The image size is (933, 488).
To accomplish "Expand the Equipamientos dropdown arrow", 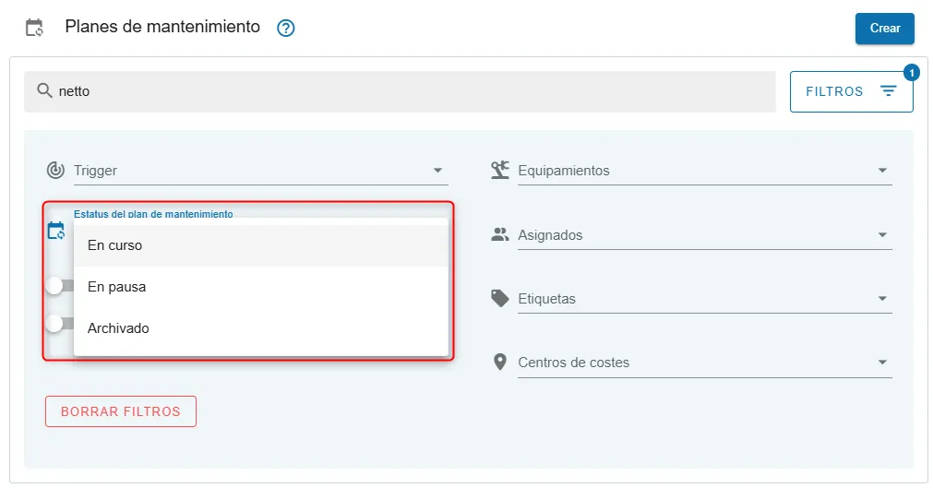I will (882, 171).
